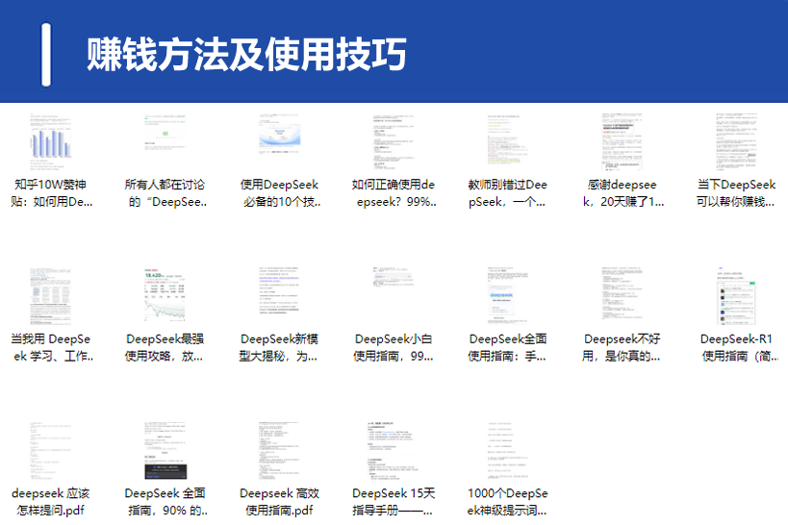The width and height of the screenshot is (788, 525).
Task: Click file name 知乎10W赞神贴: 如何用De...
Action: coord(51,193)
